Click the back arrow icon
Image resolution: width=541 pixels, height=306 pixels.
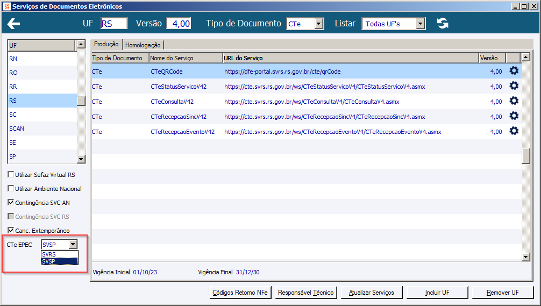pos(13,24)
